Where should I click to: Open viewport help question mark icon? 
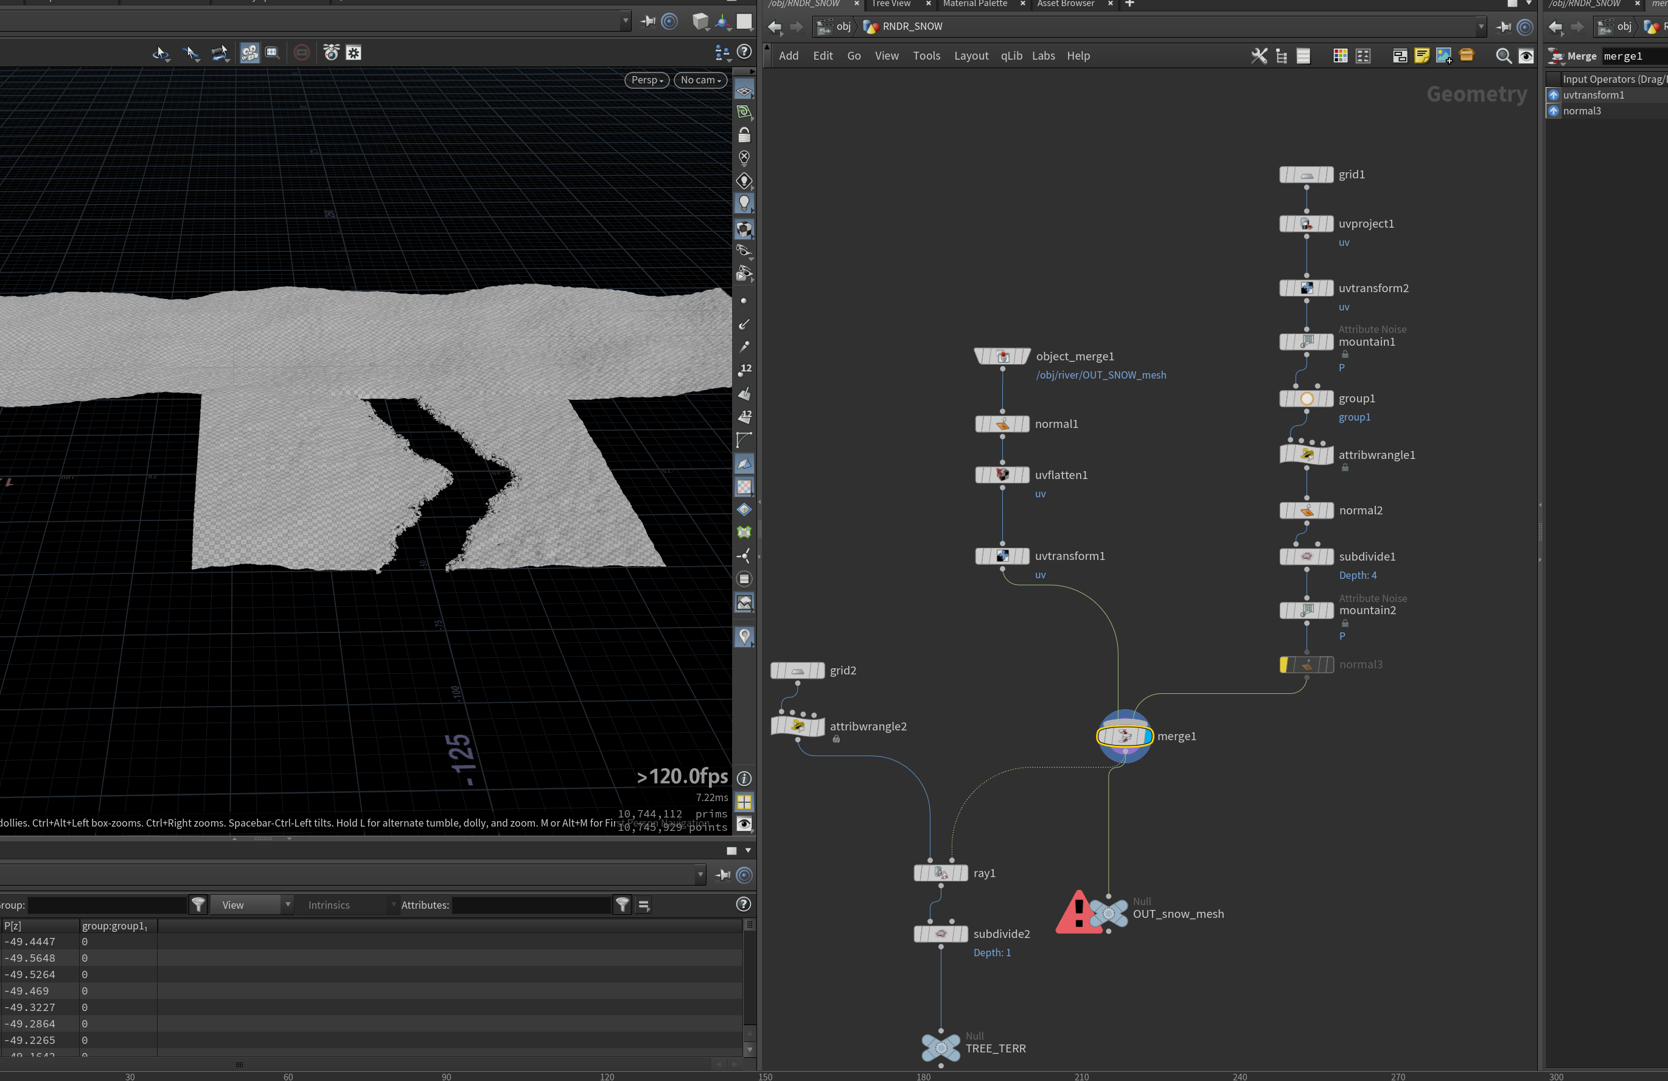point(744,52)
